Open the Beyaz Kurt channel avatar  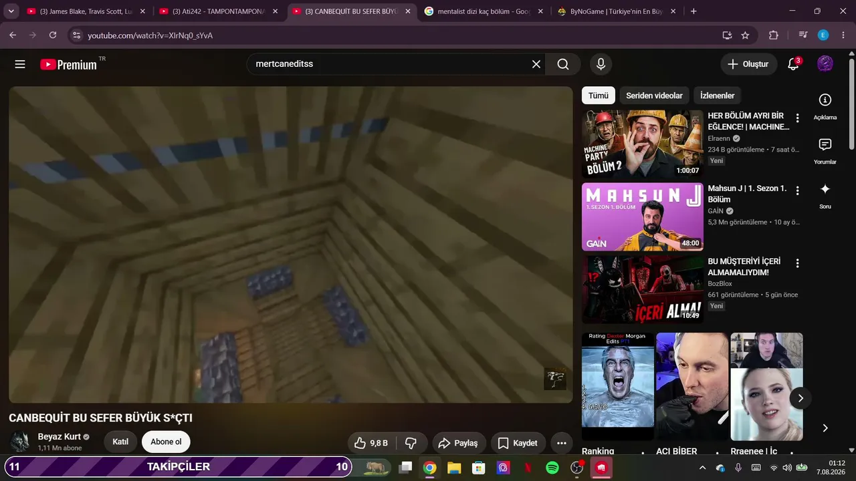[x=21, y=442]
